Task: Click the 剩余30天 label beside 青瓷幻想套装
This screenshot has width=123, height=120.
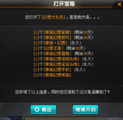Action: click(x=84, y=32)
